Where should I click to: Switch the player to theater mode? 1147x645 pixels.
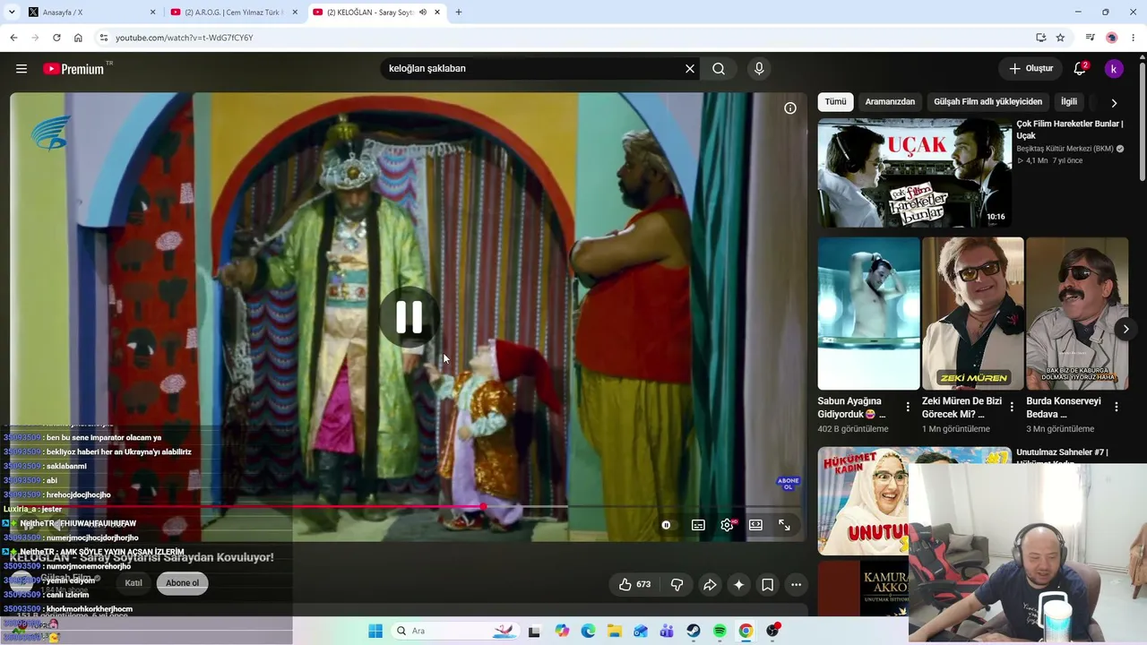(x=755, y=525)
